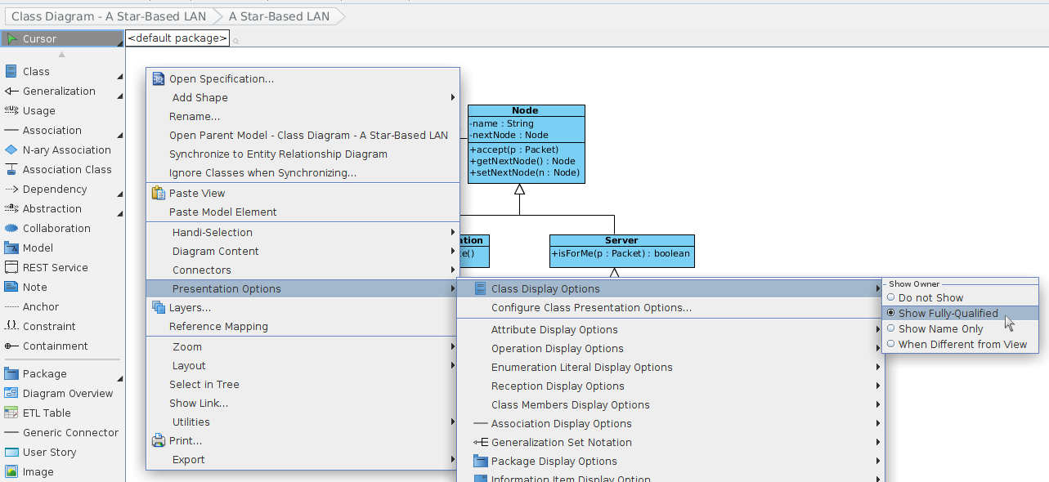The image size is (1049, 482).
Task: Click the Paste View clipboard icon
Action: [159, 193]
